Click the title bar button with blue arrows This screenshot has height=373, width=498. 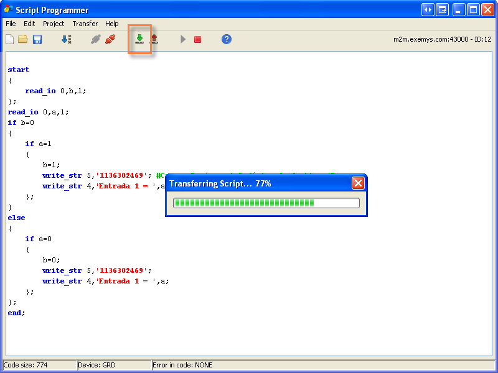[x=428, y=10]
